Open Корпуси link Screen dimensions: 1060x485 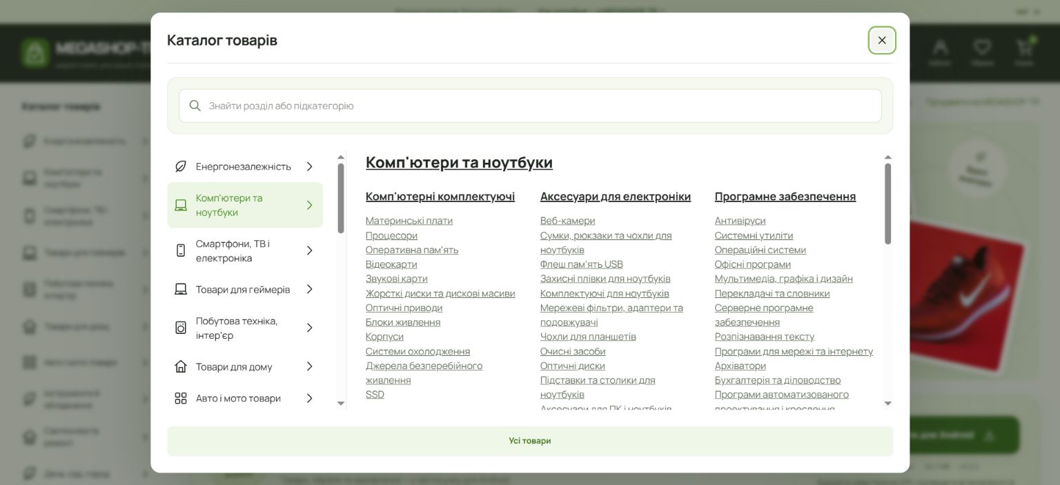tap(384, 337)
